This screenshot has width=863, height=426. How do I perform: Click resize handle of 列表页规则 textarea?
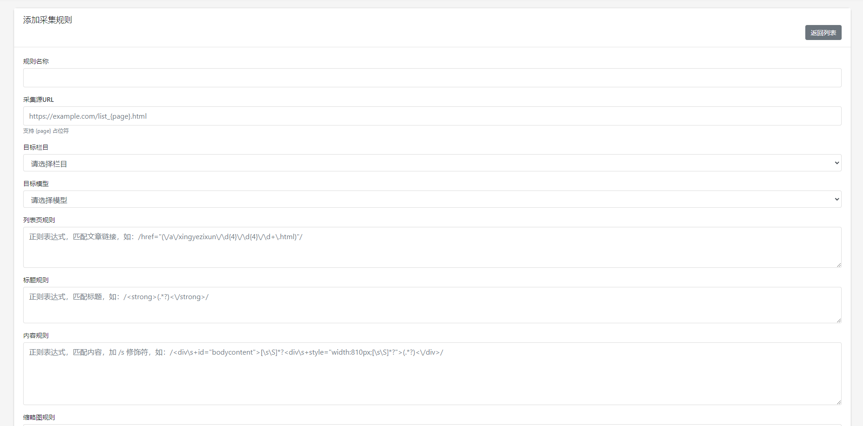(838, 265)
